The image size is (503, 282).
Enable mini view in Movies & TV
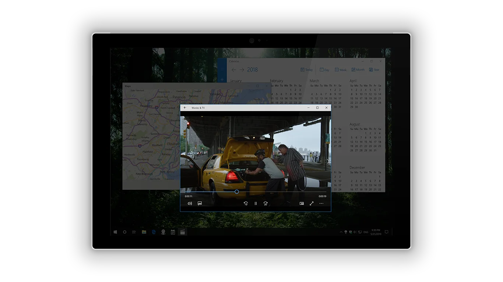[x=301, y=203]
